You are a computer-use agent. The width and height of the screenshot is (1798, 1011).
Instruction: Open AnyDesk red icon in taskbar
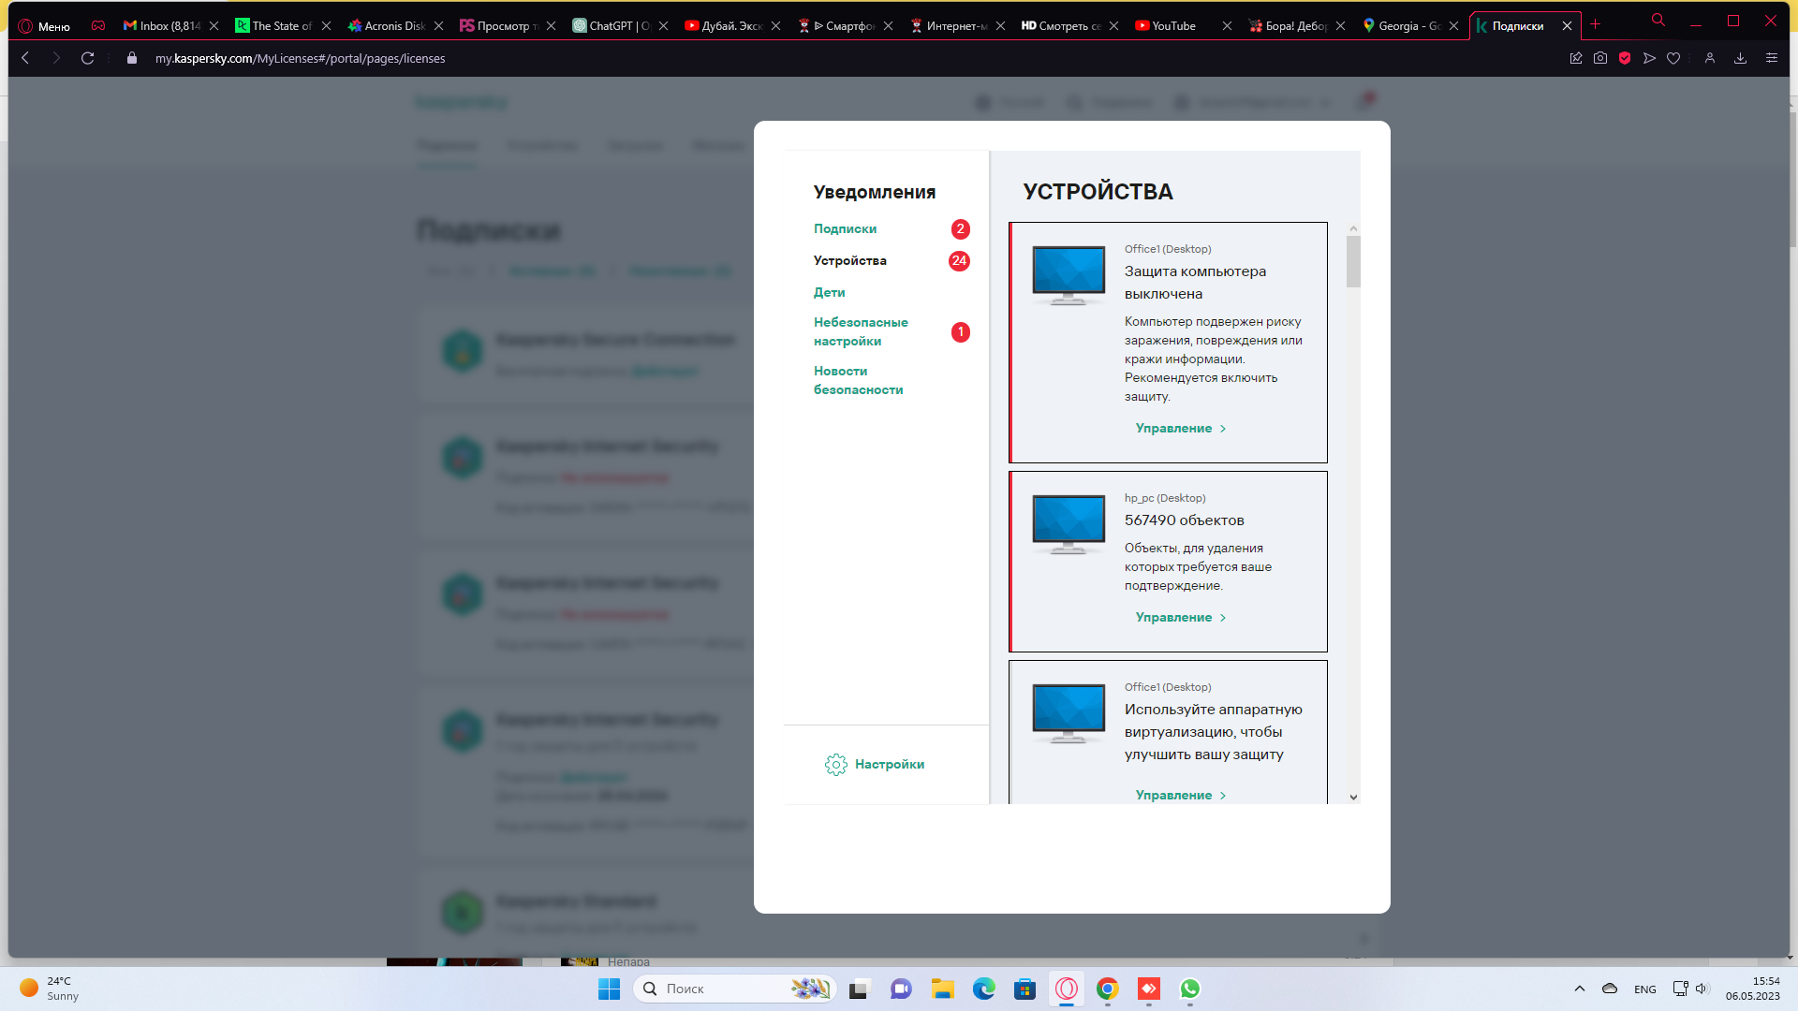click(1148, 989)
